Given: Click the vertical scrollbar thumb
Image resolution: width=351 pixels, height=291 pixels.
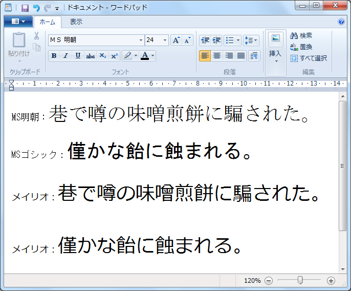Looking at the screenshot, I should 343,166.
